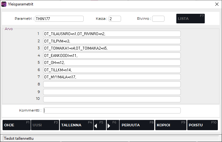Click the next record arrow (F6)

[x=112, y=125]
